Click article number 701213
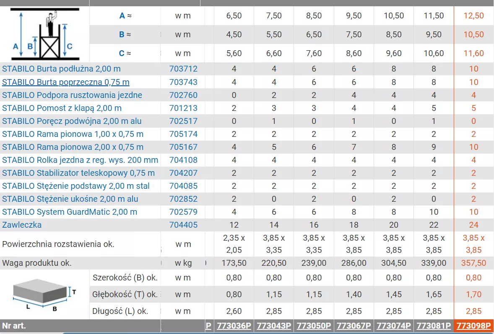This screenshot has width=494, height=334. tap(183, 108)
